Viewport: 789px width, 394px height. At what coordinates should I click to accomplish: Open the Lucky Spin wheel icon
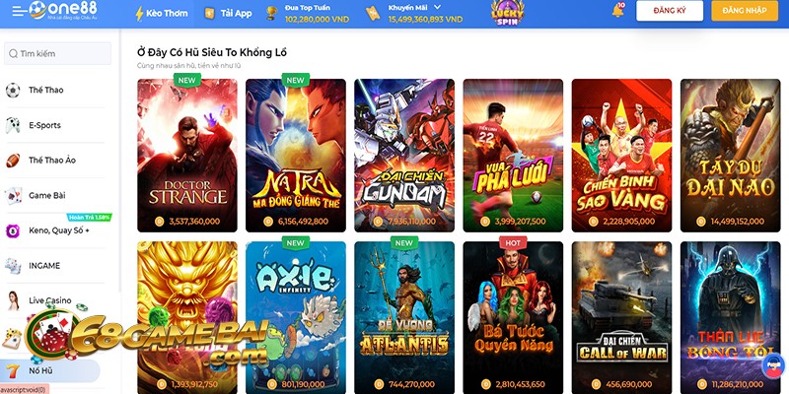coord(507,13)
